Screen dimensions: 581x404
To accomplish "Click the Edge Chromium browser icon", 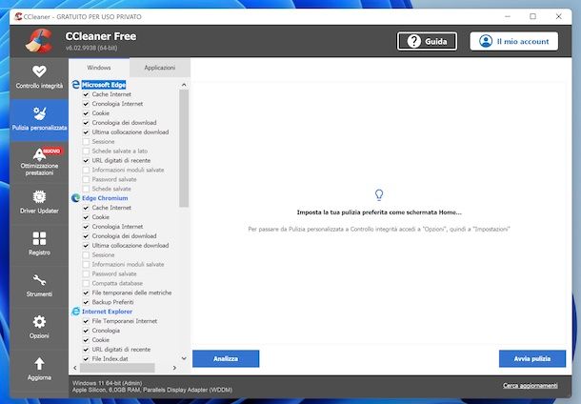I will [75, 198].
